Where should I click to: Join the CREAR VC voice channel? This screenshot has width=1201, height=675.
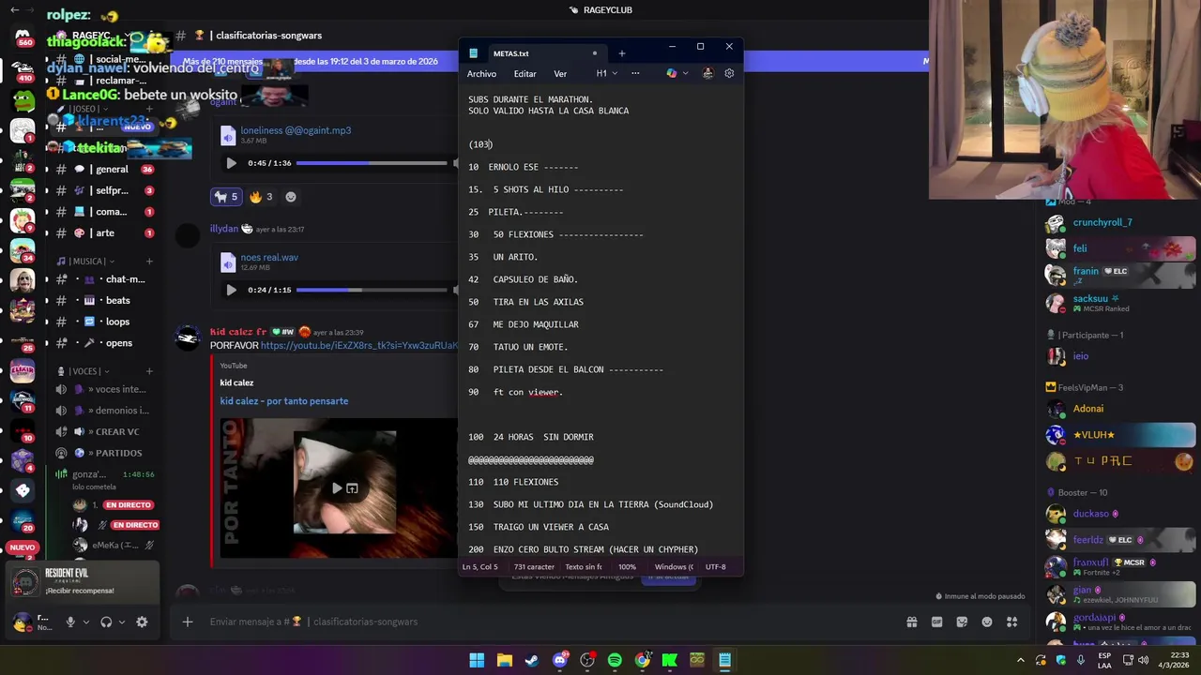(x=103, y=431)
